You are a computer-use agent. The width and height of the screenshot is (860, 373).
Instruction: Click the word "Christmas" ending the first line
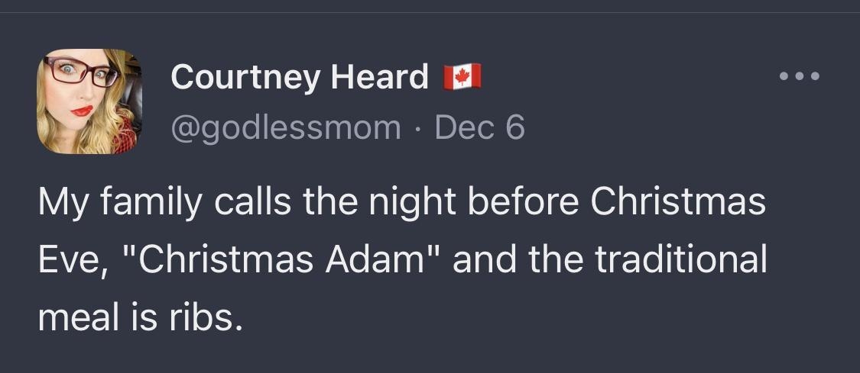click(x=679, y=204)
